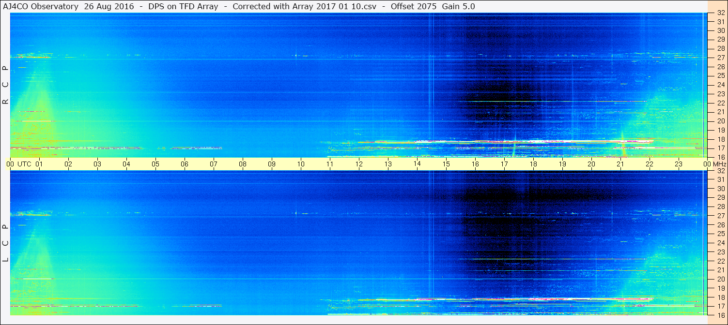Select the 17 hour marker on time axis
Viewport: 728px width, 325px height.
[x=504, y=164]
